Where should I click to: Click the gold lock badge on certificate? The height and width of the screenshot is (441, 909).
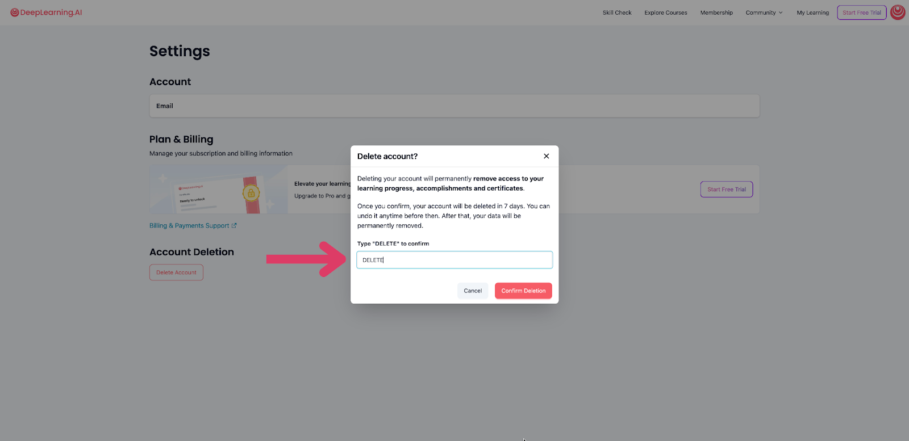pos(251,193)
